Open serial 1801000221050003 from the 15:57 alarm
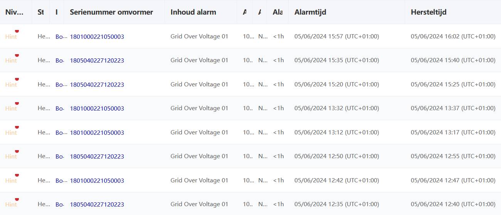Screen dimensions: 501x215 97,37
